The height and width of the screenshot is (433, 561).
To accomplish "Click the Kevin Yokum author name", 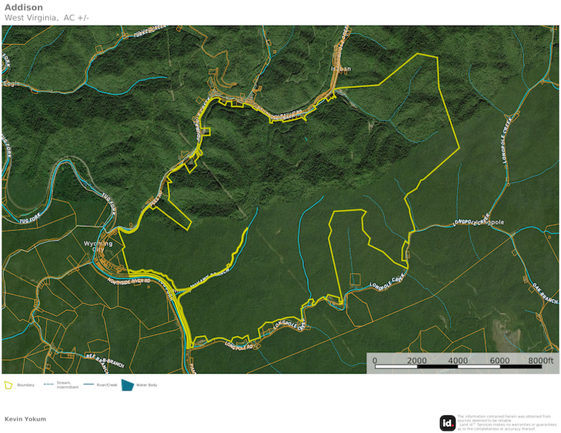I will 24,419.
